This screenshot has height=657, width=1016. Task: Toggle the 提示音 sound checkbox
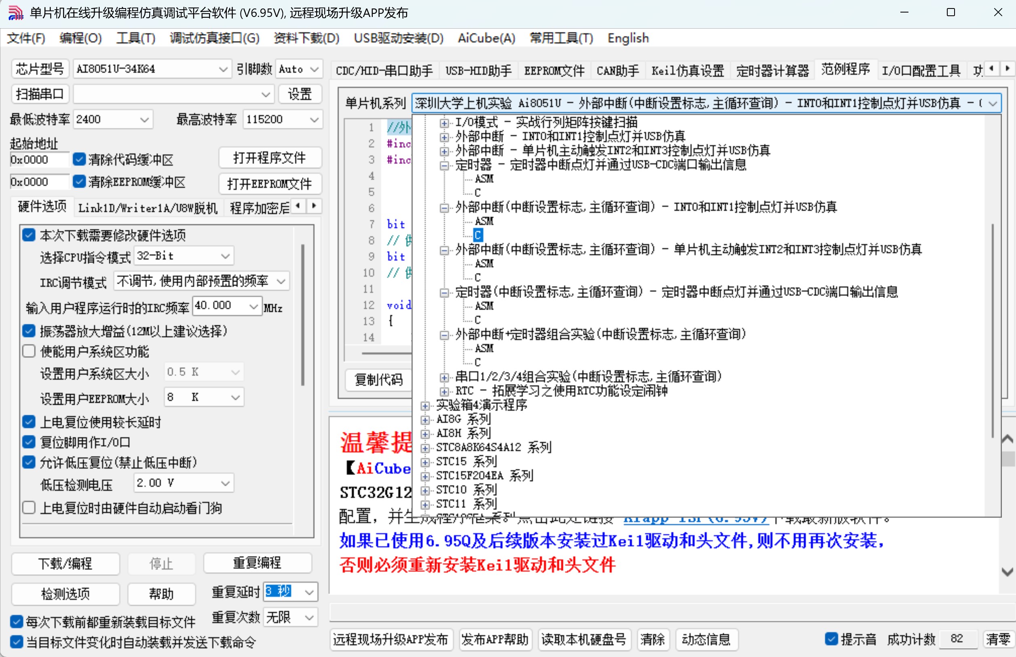(831, 639)
